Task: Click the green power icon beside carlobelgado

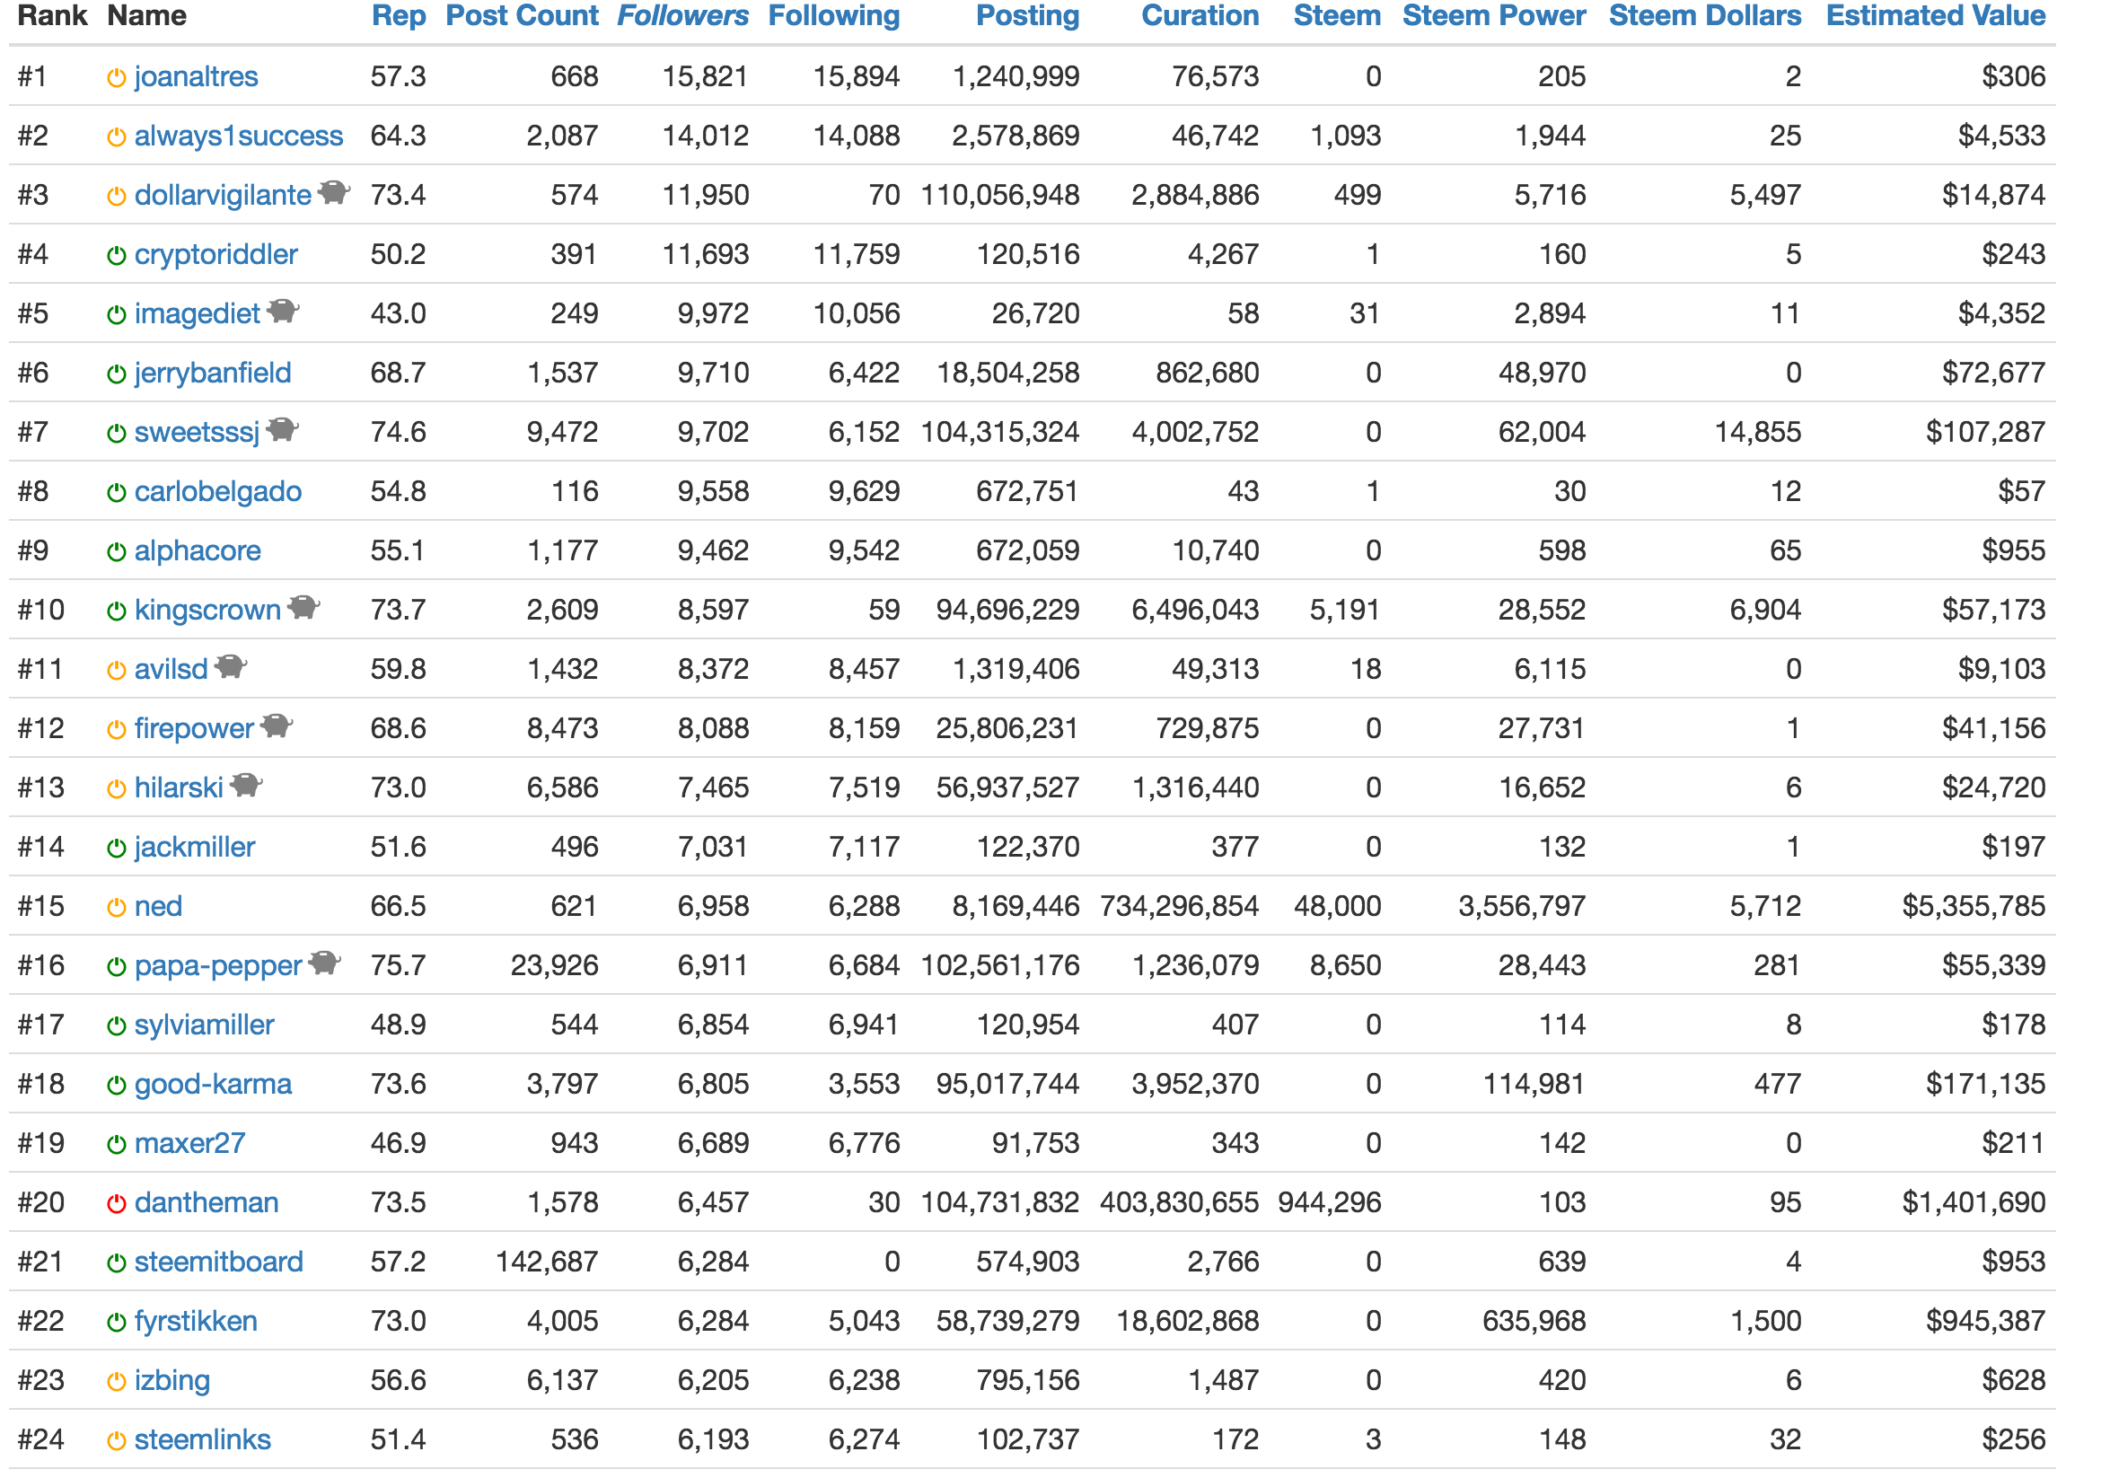Action: tap(117, 494)
